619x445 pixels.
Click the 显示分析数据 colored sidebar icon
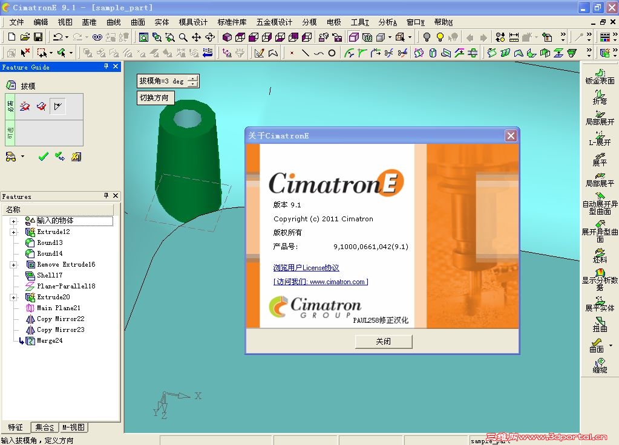(600, 280)
